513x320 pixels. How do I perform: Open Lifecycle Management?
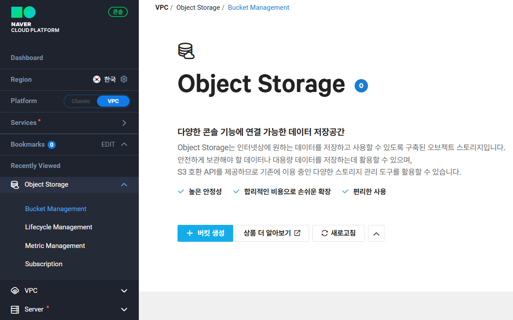click(x=59, y=227)
